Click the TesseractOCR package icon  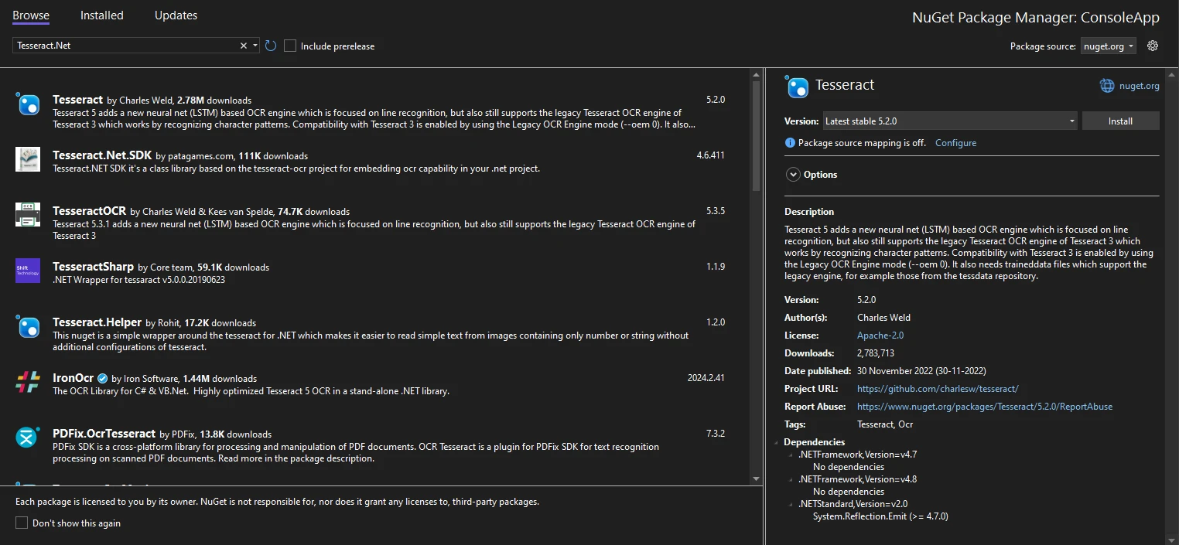pyautogui.click(x=28, y=215)
